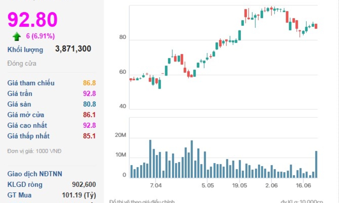339x203 pixels.
Task: Click the Đóng cửa status text
Action: click(x=22, y=63)
